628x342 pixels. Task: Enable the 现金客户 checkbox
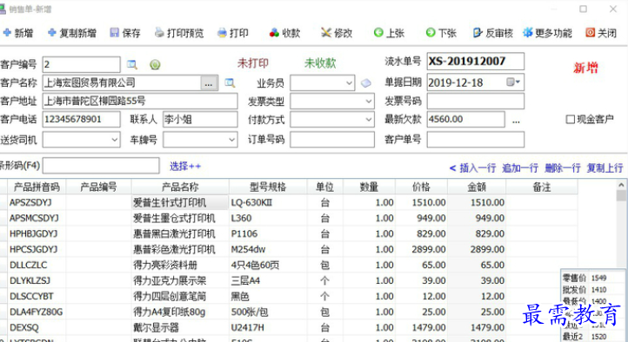[570, 119]
